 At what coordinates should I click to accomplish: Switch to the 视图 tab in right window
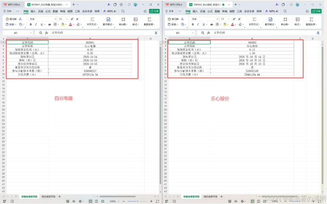point(232,11)
